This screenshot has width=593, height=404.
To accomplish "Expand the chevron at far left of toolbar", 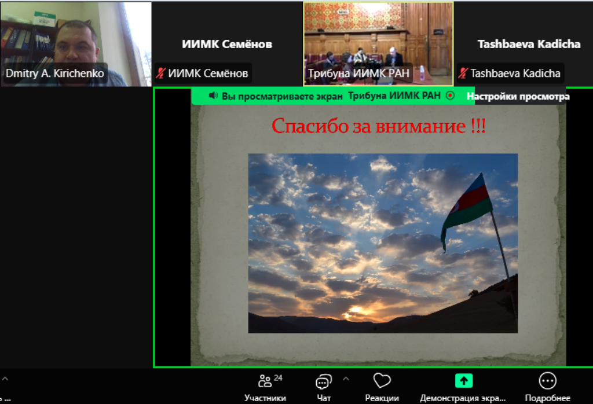I will [5, 379].
